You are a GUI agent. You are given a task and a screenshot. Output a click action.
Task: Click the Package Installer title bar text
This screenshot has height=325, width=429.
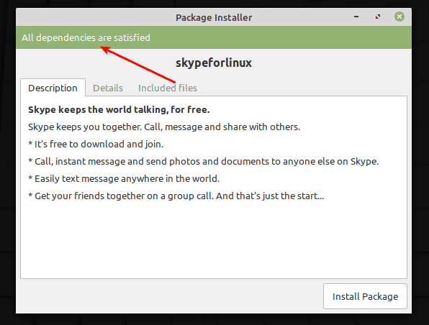pos(214,17)
